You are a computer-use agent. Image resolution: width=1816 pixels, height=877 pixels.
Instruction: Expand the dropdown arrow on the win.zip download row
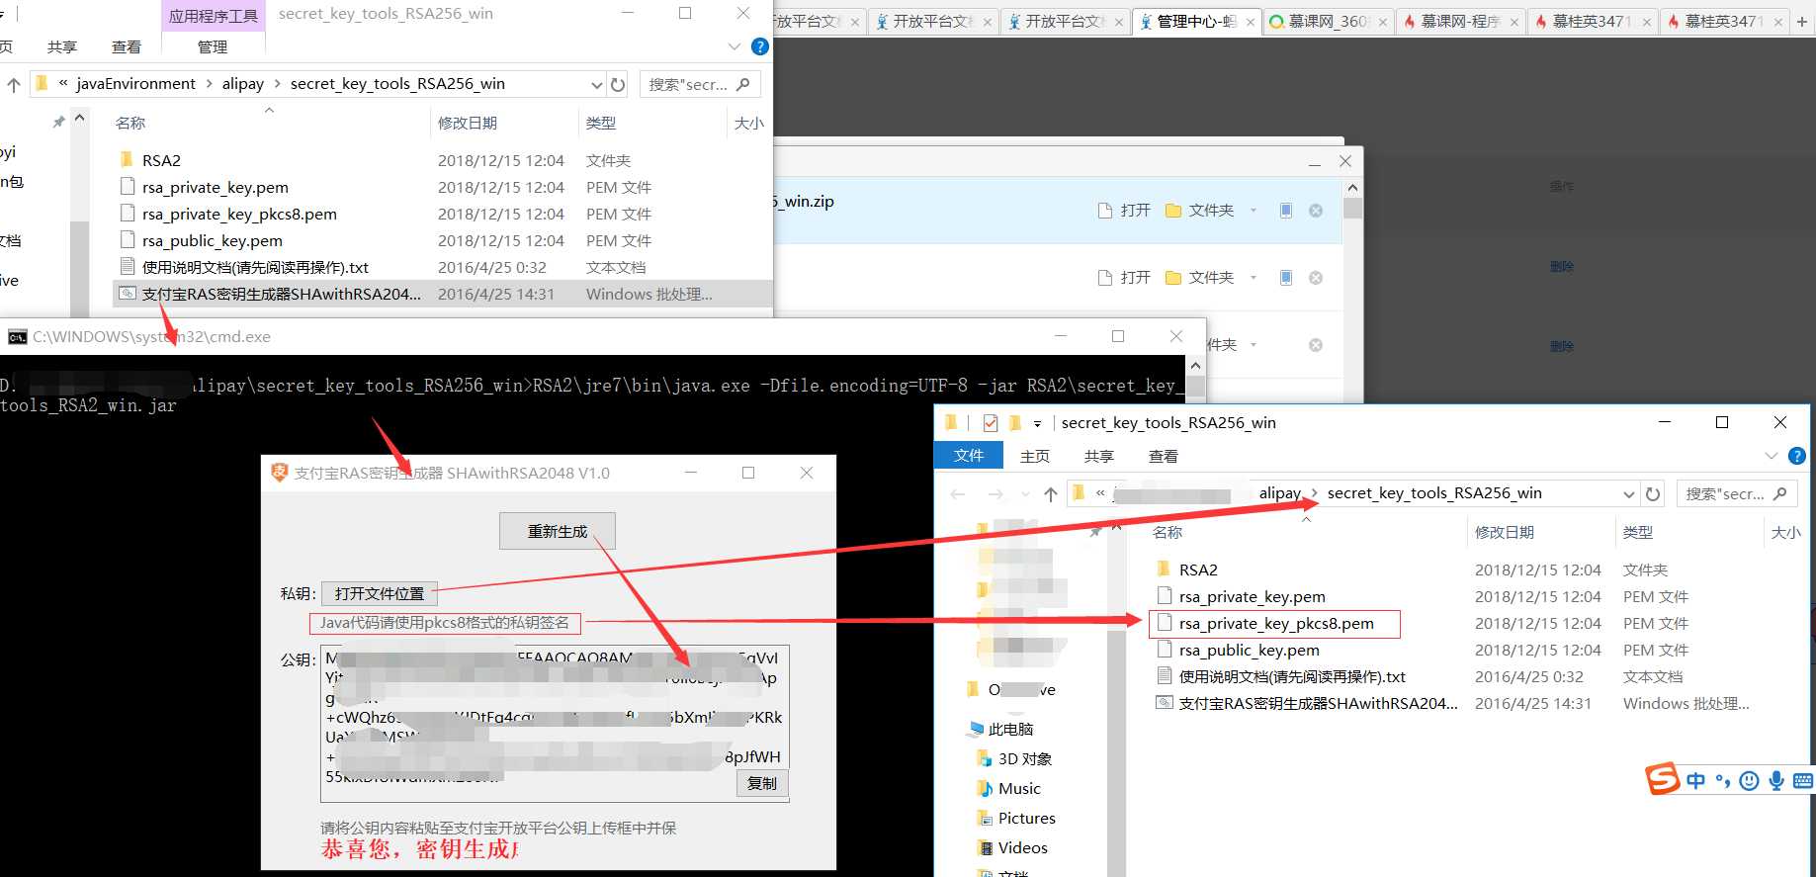click(1254, 211)
